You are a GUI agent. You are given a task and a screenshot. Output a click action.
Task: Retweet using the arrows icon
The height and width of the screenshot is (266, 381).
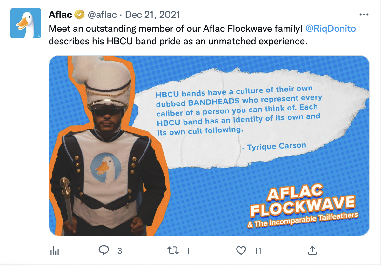click(x=173, y=251)
